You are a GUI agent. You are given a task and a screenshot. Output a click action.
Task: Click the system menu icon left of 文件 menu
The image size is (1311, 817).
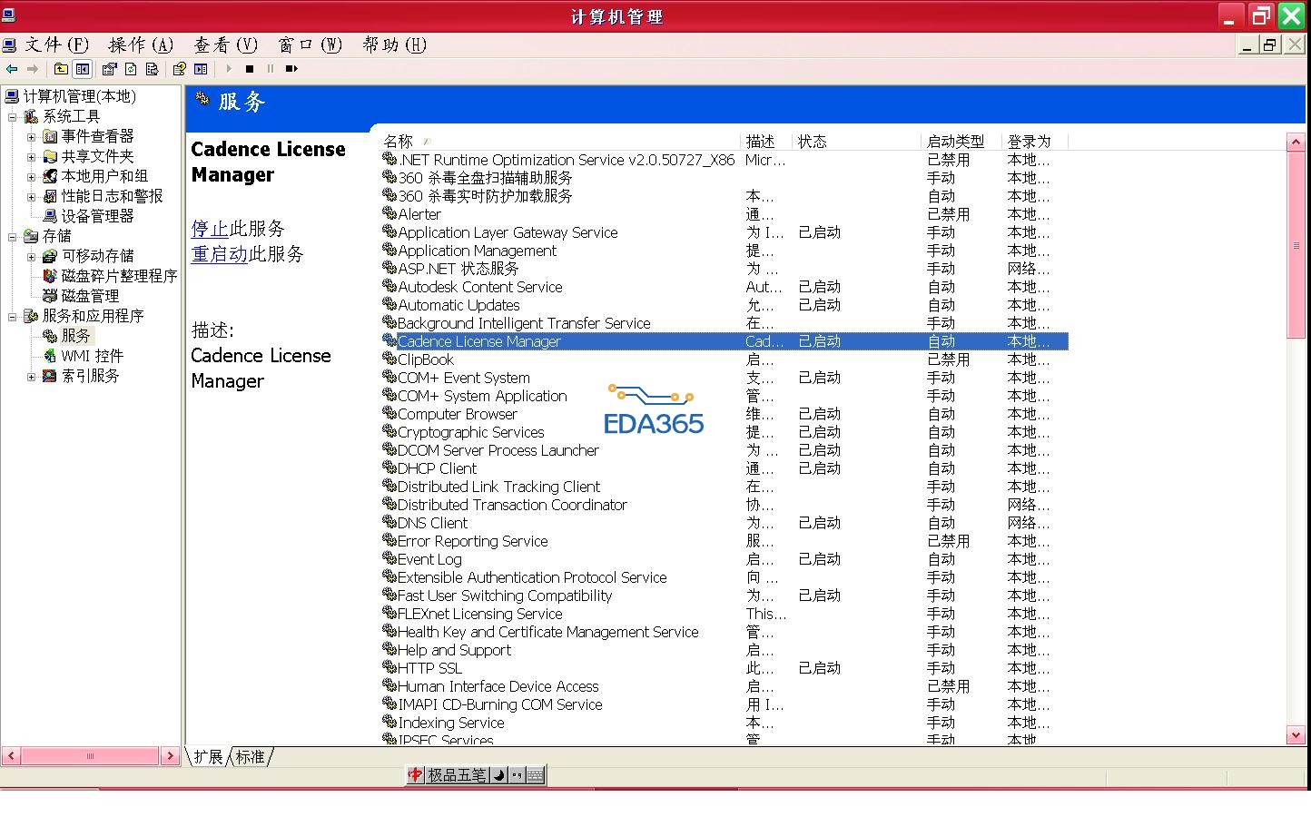coord(10,44)
